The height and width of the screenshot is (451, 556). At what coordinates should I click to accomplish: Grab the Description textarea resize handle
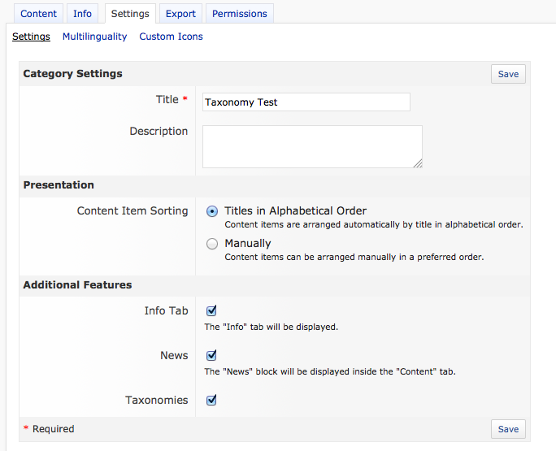coord(418,163)
